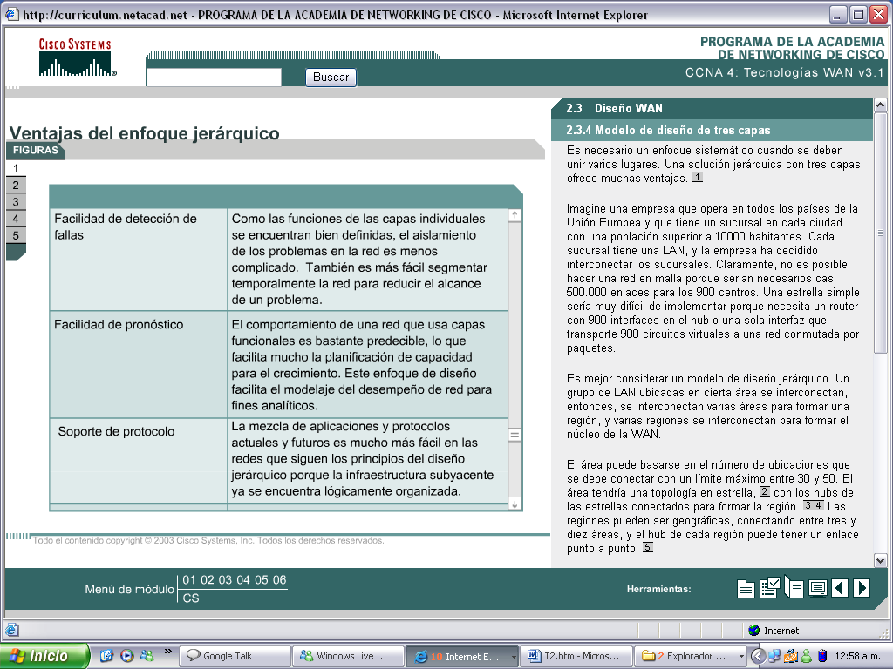Select figure 3 tab
The image size is (893, 669).
(x=16, y=202)
